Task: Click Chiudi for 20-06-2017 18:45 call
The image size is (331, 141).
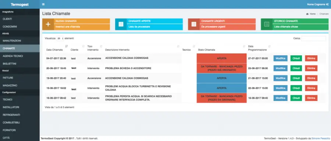Action: (x=296, y=68)
